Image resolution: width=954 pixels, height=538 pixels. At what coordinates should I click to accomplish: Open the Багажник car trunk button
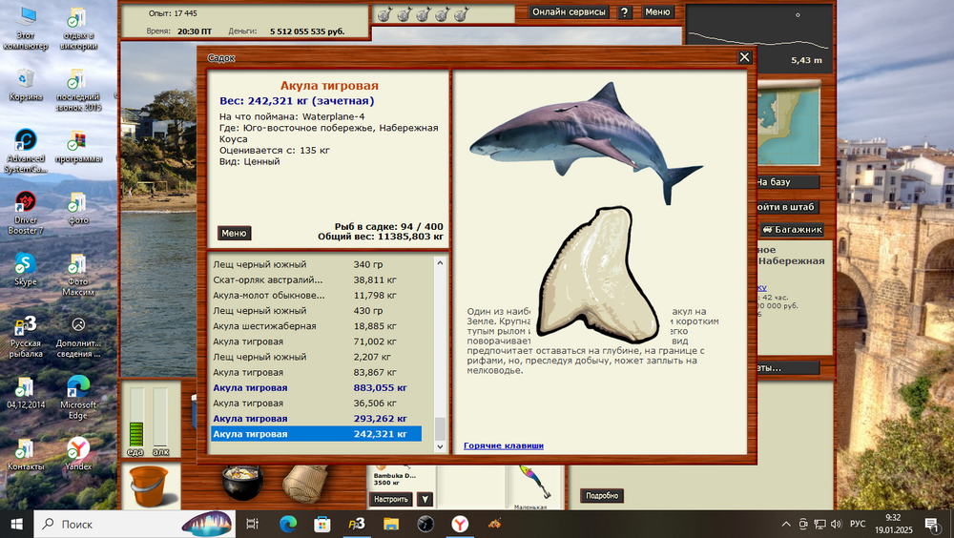(x=791, y=230)
